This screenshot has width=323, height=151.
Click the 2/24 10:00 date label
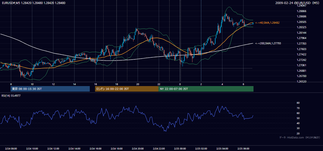(32, 148)
